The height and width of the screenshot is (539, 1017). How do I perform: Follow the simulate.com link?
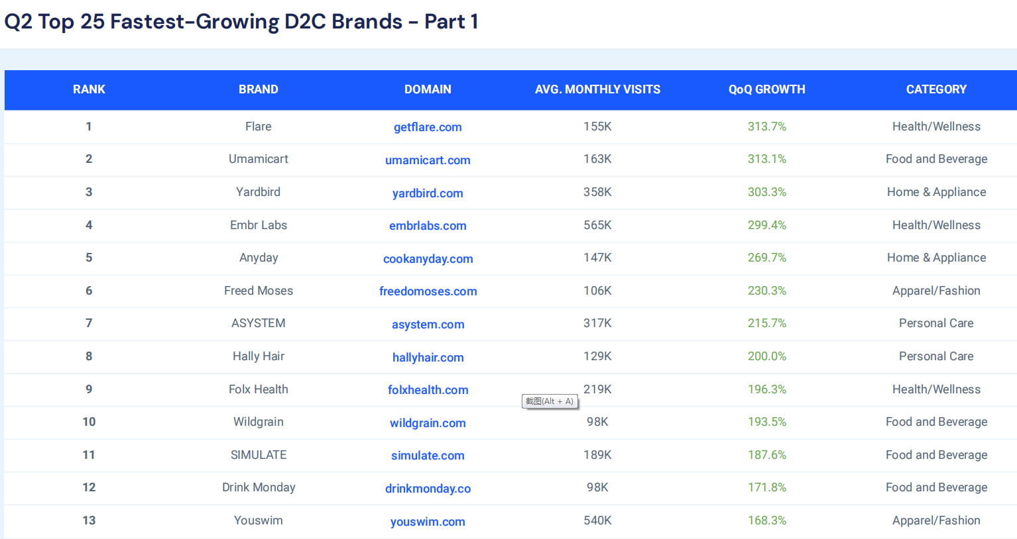click(x=428, y=456)
